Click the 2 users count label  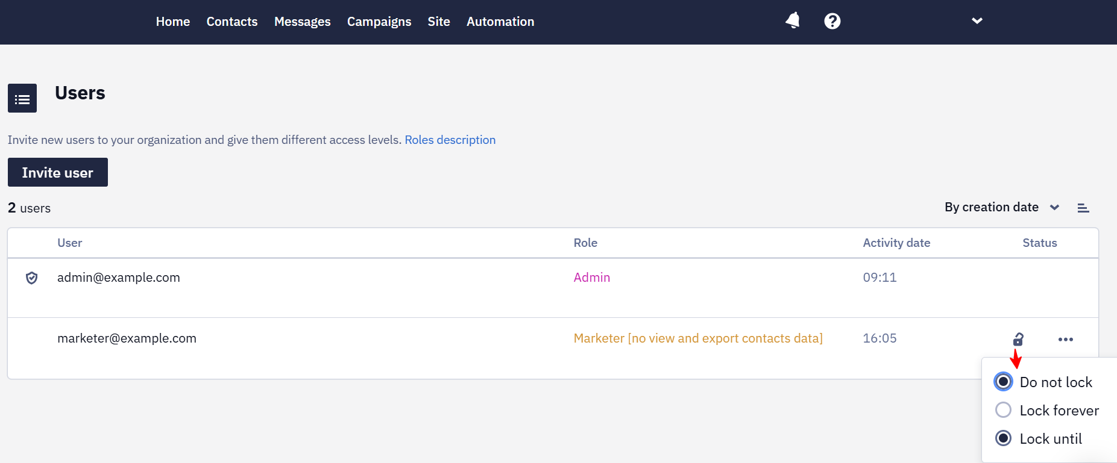(x=30, y=208)
